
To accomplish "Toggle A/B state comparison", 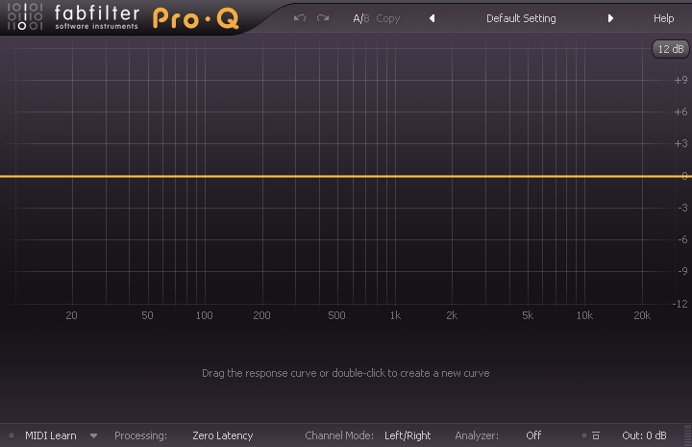I will [360, 18].
